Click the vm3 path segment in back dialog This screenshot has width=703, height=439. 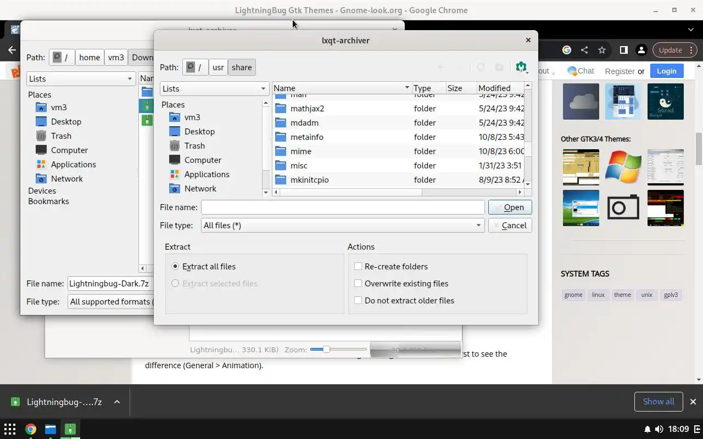[x=116, y=58]
